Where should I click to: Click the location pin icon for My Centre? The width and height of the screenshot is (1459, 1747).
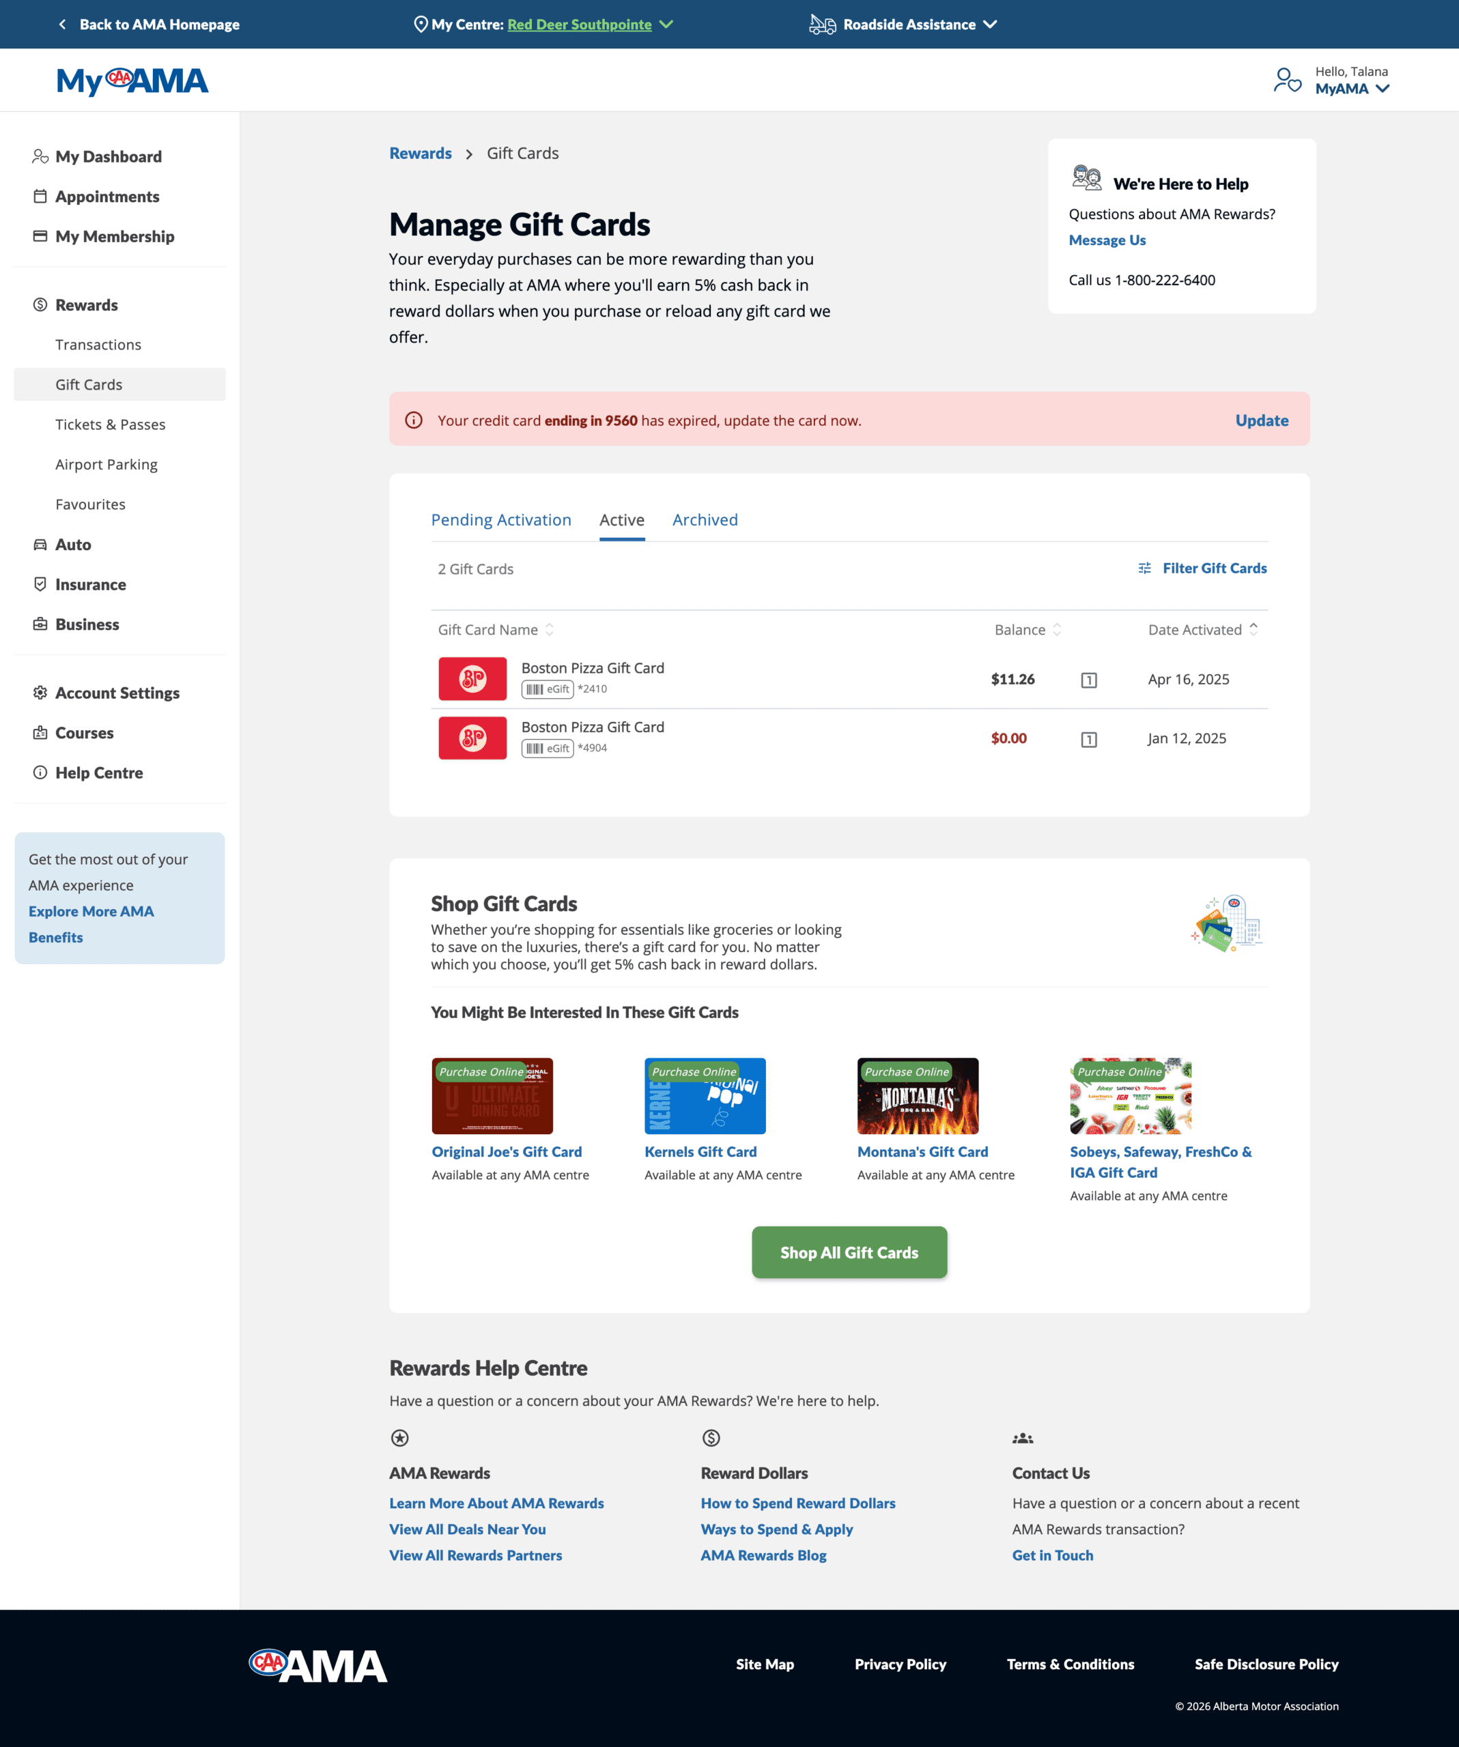point(421,24)
